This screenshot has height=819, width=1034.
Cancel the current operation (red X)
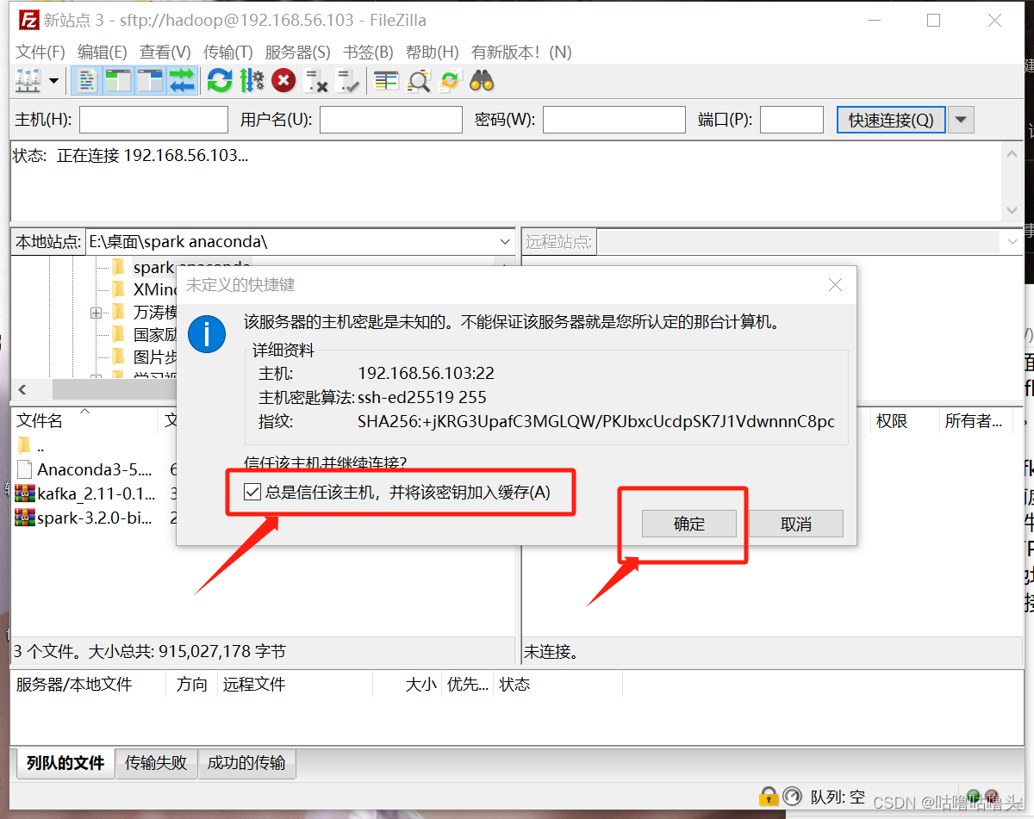point(283,82)
